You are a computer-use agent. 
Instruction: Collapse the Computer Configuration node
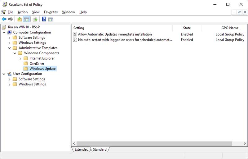(4, 32)
